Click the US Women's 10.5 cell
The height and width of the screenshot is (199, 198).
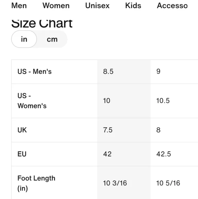(x=174, y=101)
